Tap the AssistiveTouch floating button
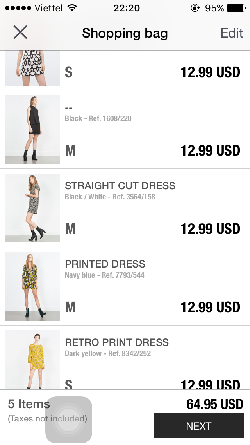 (x=69, y=420)
